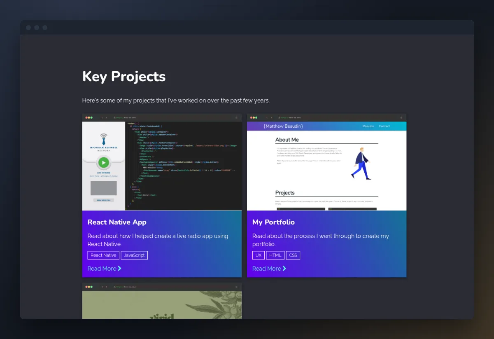
Task: Click the React Native App card title
Action: pyautogui.click(x=117, y=222)
